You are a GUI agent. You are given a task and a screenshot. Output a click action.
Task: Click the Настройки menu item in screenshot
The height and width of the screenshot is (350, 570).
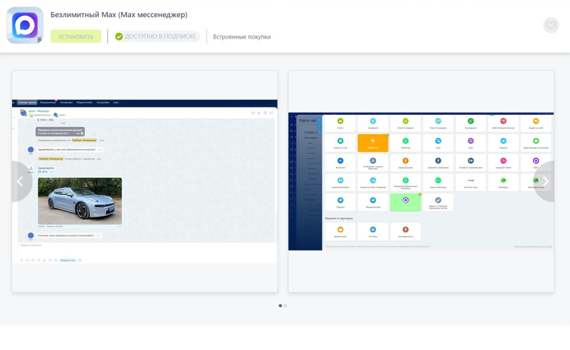(x=103, y=102)
